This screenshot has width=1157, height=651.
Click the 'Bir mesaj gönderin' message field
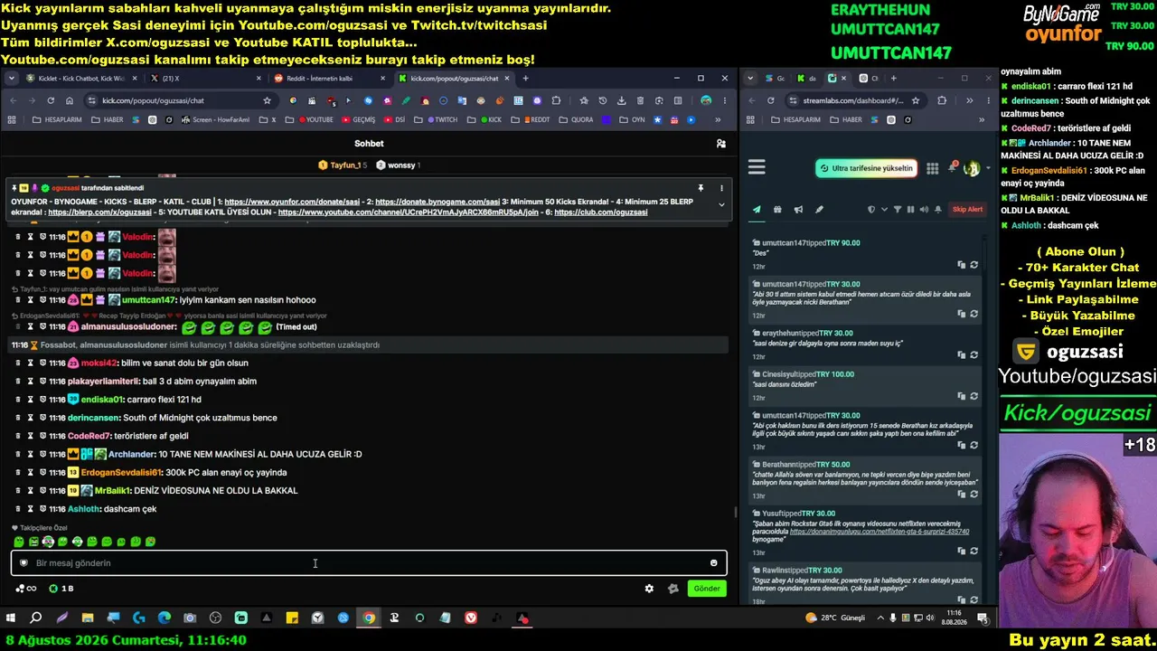[369, 563]
